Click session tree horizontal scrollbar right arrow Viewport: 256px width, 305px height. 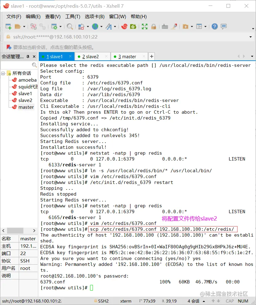pyautogui.click(x=34, y=231)
